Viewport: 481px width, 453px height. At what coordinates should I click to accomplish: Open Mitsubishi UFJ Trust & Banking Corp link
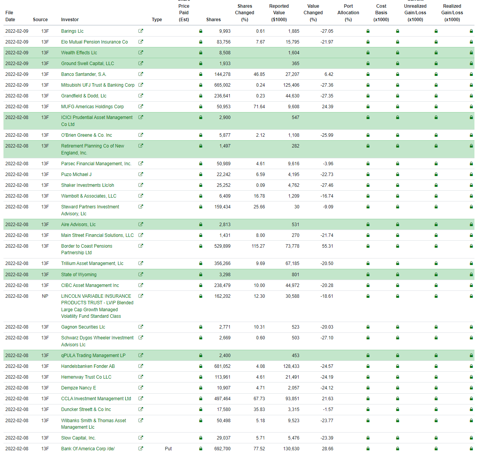pyautogui.click(x=98, y=85)
